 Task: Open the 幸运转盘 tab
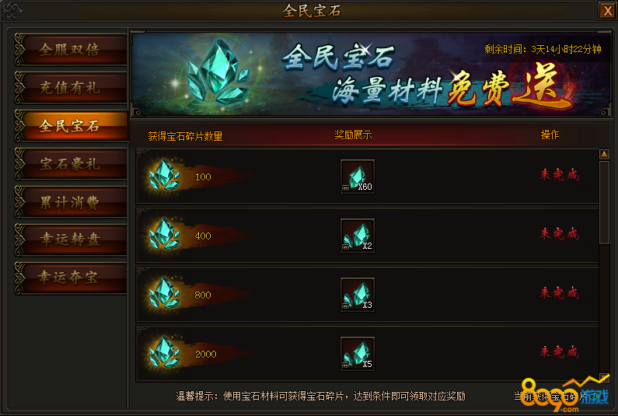[x=71, y=239]
